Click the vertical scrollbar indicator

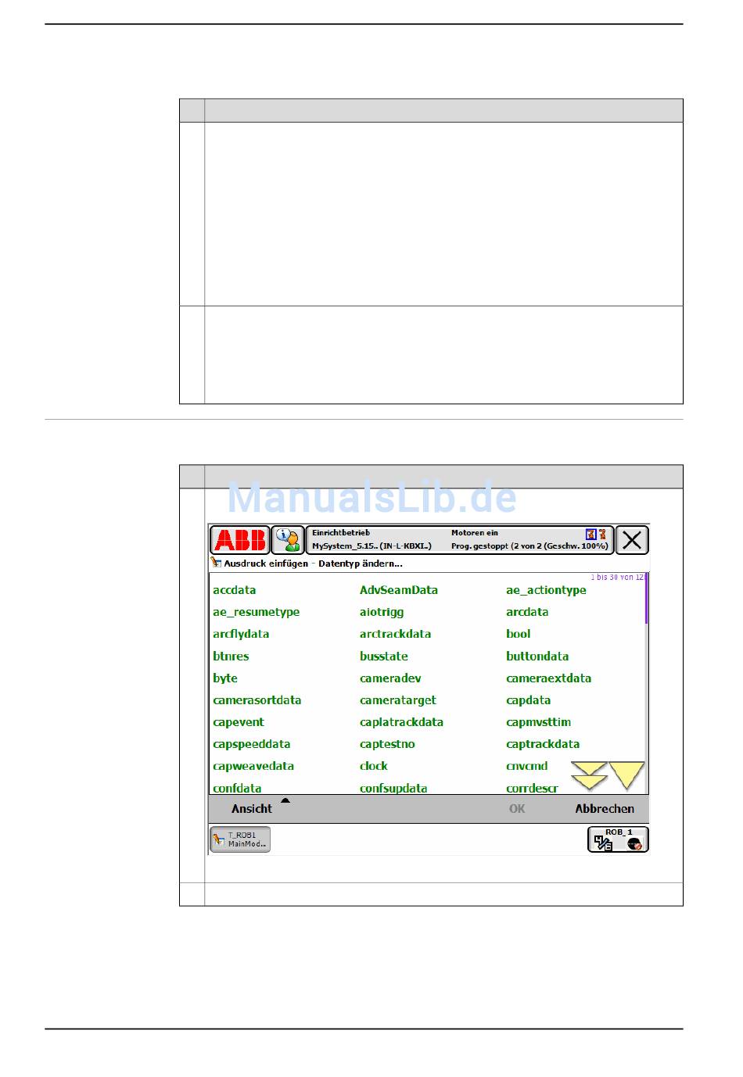[646, 599]
